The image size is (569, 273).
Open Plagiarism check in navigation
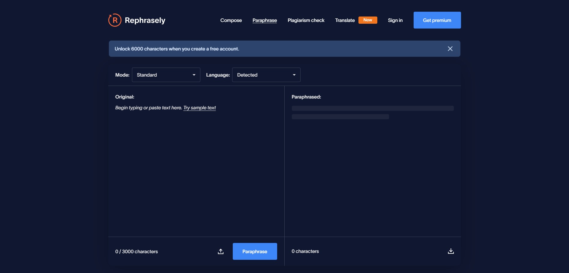point(306,20)
